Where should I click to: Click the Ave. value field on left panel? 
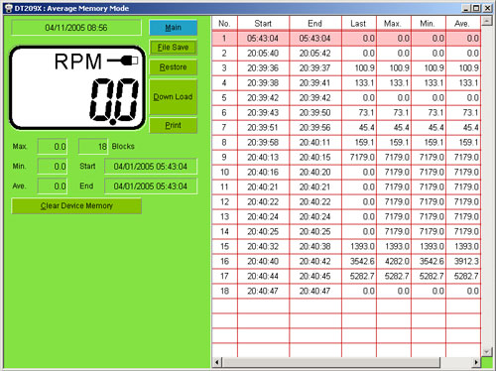coord(53,186)
